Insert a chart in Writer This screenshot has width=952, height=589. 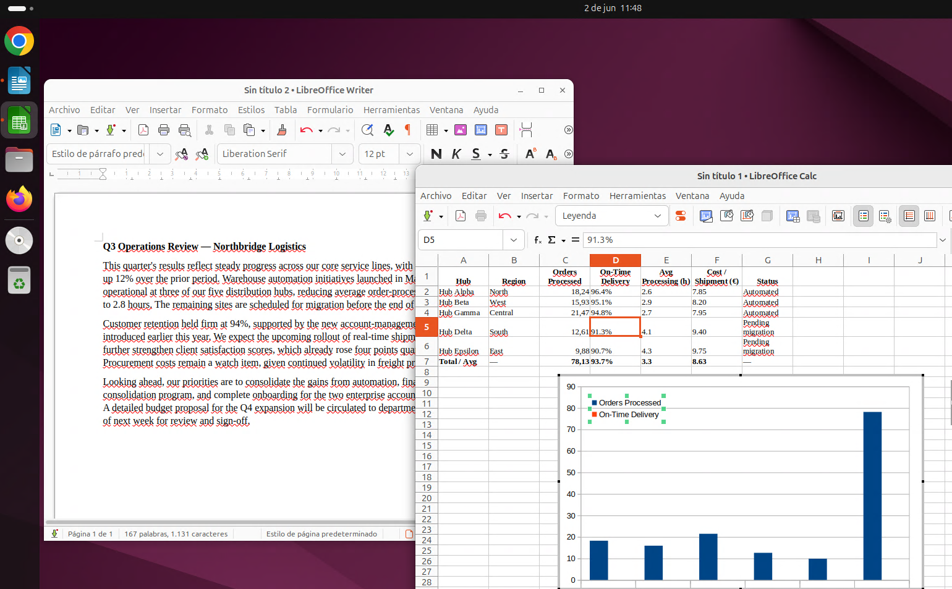coord(481,130)
